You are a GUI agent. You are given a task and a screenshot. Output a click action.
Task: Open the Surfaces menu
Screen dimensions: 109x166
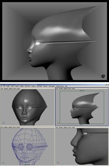point(33,86)
